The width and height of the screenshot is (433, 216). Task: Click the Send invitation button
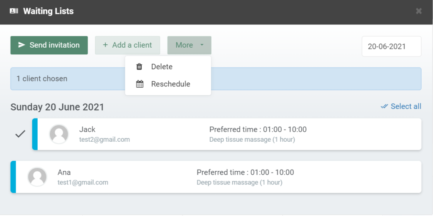point(49,45)
